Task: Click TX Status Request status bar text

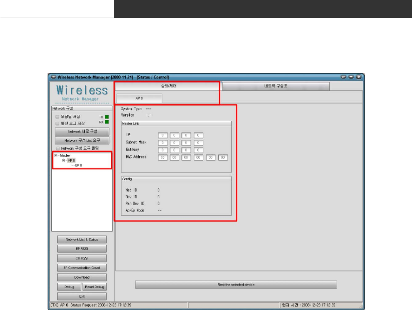Action: (x=91, y=305)
